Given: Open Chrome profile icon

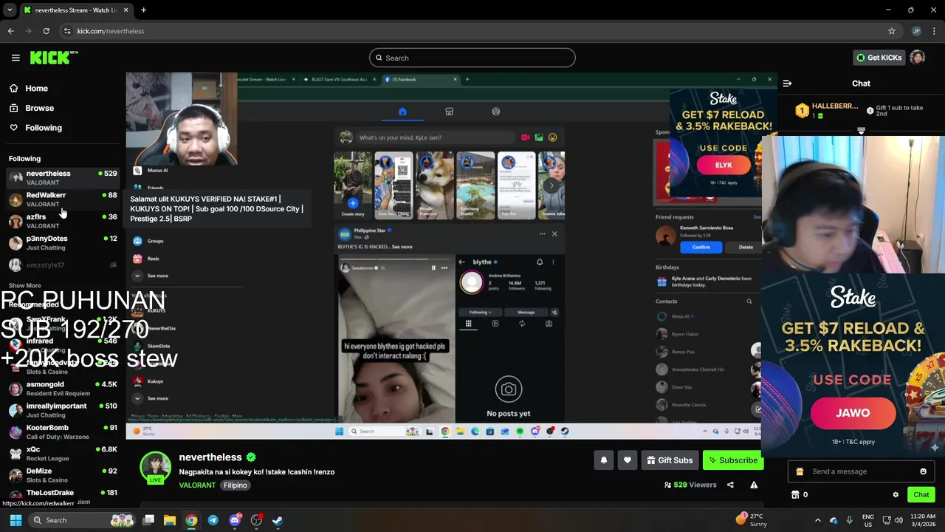Looking at the screenshot, I should tap(916, 31).
